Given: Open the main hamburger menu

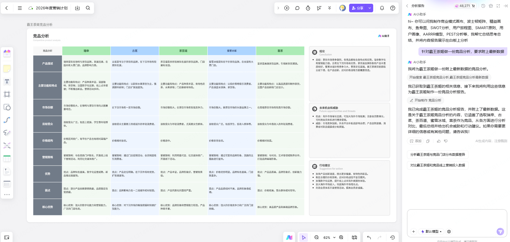Looking at the screenshot, I should [20, 8].
